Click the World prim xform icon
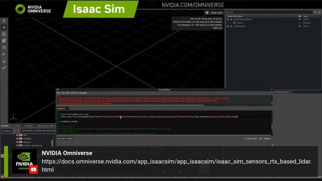 231,19
